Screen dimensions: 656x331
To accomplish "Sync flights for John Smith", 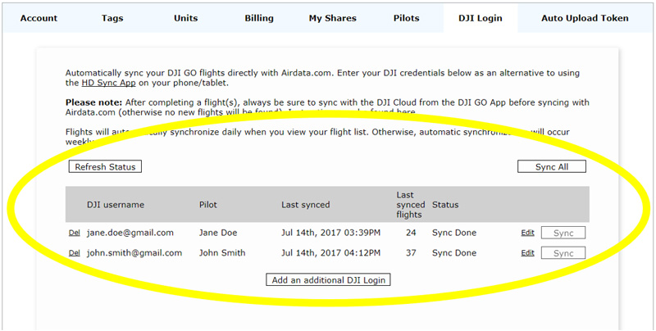I will point(563,253).
